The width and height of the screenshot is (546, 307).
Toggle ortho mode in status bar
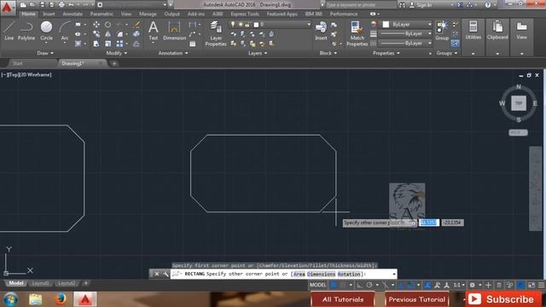[359, 285]
